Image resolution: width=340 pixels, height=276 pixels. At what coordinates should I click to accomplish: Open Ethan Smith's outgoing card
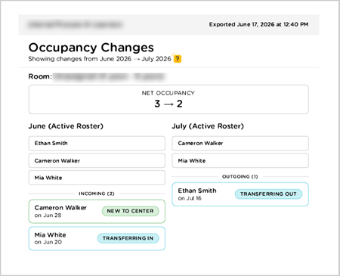(x=240, y=194)
